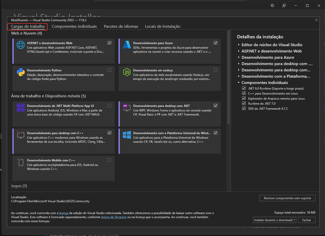325x236 pixels.
Task: Click the node.js workload icon
Action: point(127,72)
